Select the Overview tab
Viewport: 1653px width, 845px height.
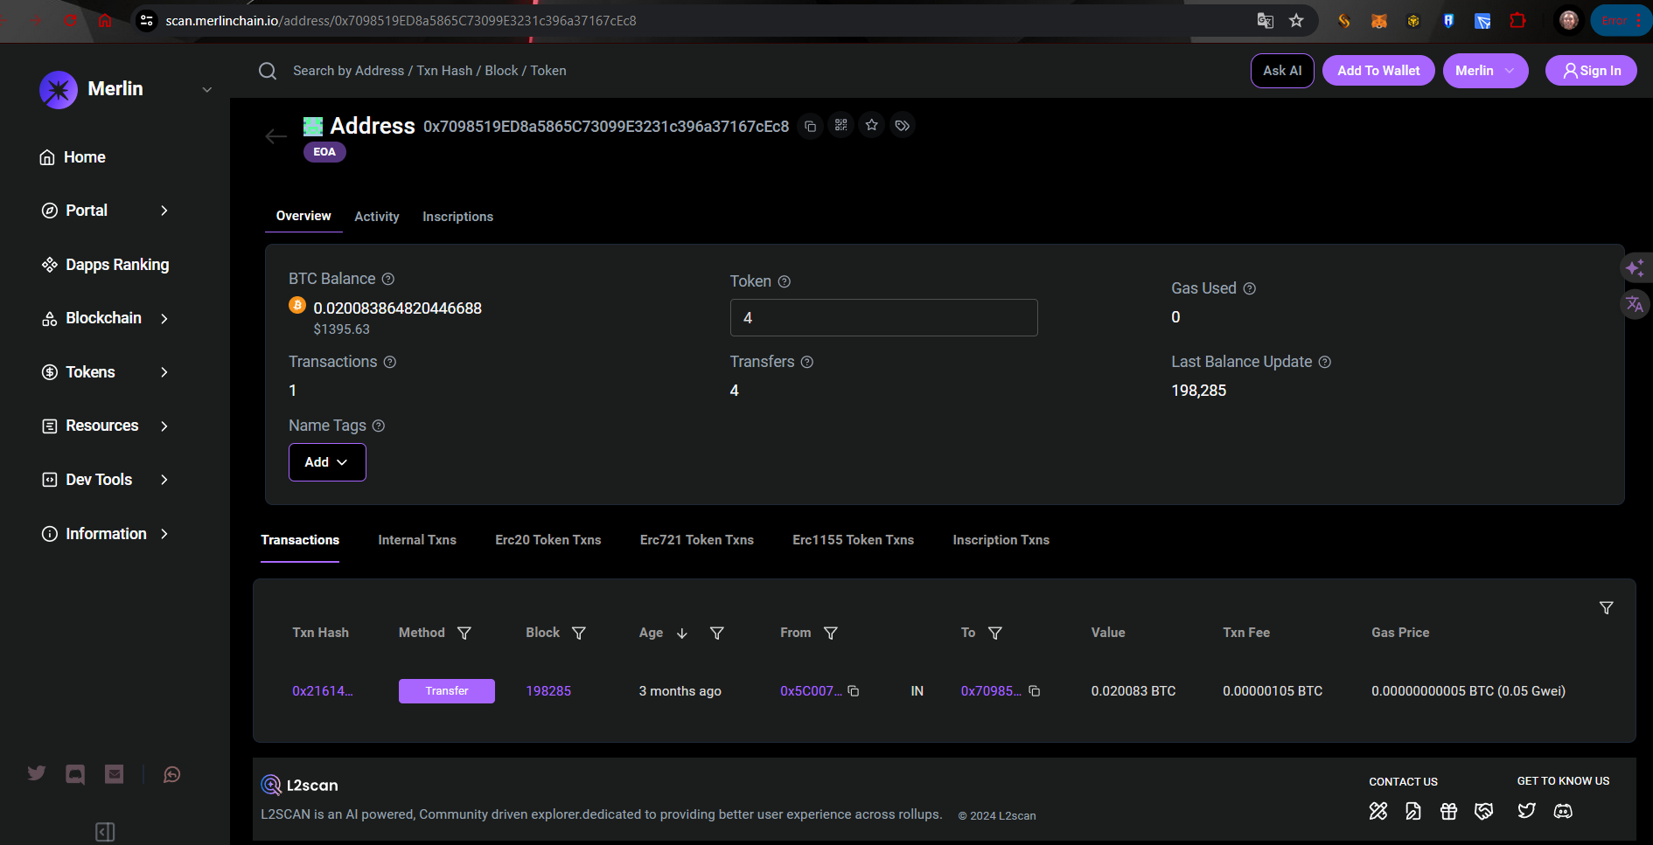pos(303,216)
